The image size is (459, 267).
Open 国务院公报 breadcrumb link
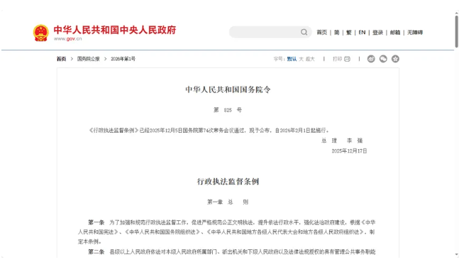pos(89,59)
